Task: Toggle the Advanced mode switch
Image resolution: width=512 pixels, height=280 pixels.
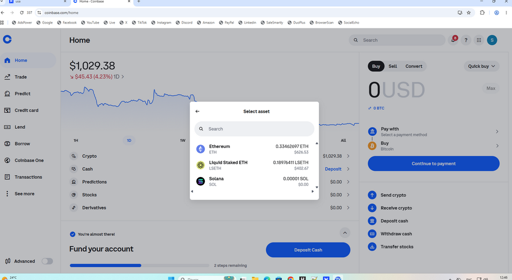Action: (x=47, y=261)
